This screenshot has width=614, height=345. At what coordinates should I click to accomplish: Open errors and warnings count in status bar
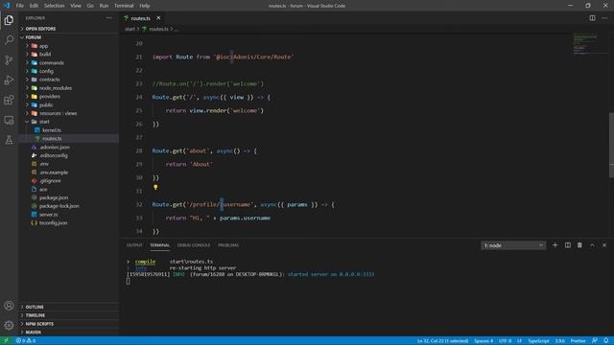tap(26, 341)
